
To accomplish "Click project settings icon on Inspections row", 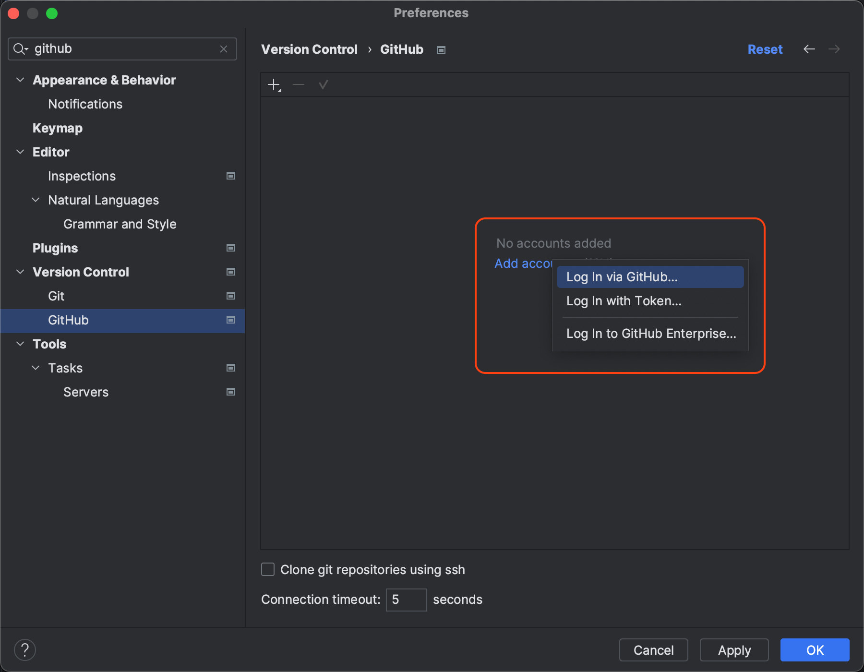I will point(231,176).
